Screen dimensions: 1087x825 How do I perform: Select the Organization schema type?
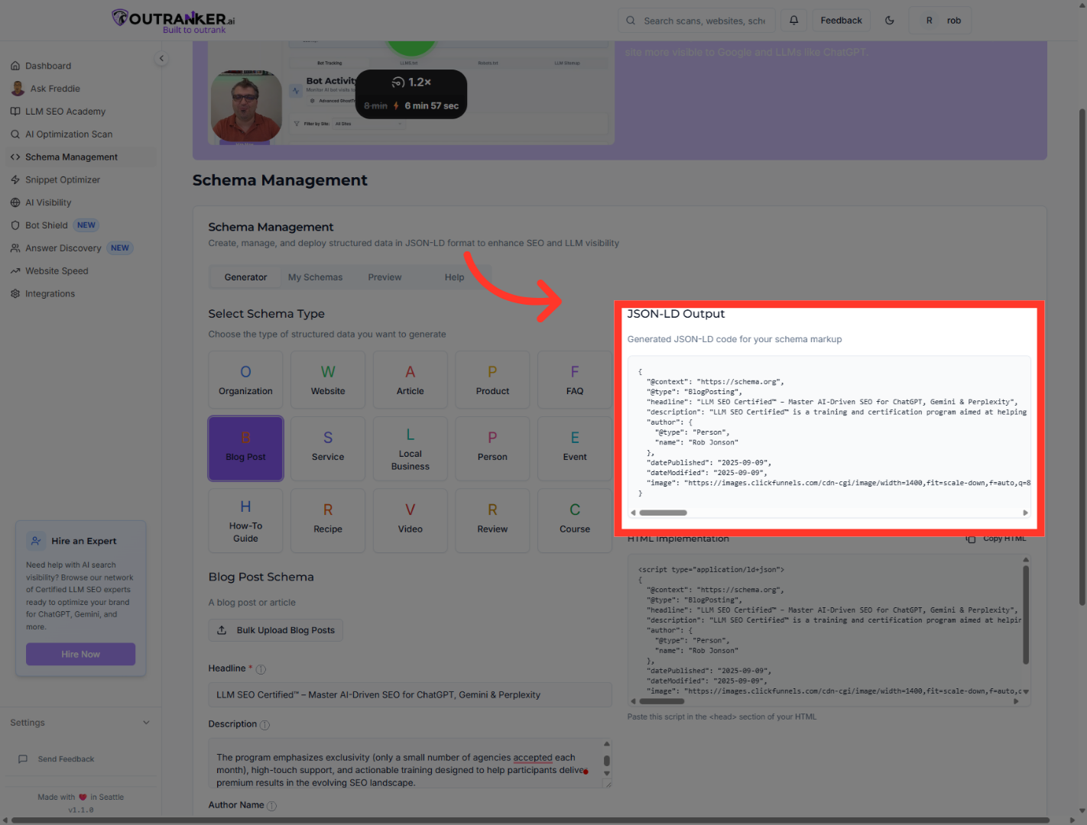click(x=245, y=380)
